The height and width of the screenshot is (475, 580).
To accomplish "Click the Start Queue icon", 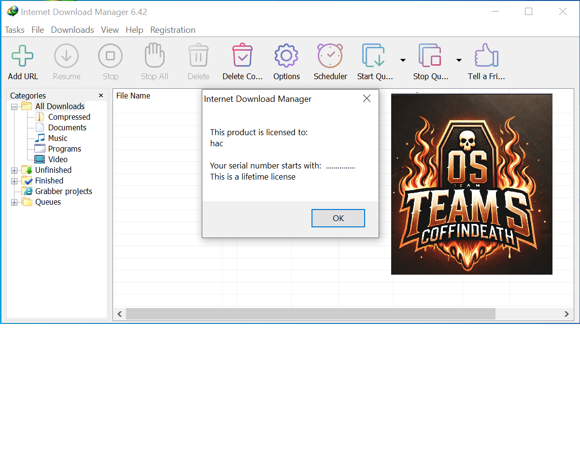I will pyautogui.click(x=374, y=56).
